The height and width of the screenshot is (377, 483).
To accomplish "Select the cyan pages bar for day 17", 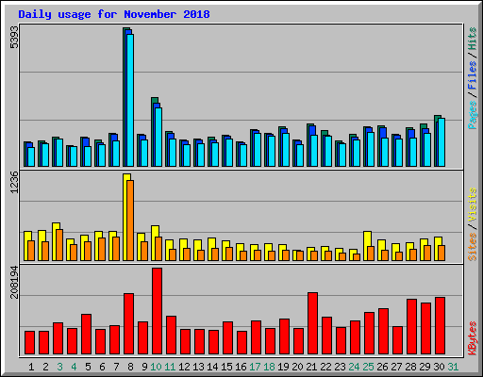I will click(x=258, y=150).
